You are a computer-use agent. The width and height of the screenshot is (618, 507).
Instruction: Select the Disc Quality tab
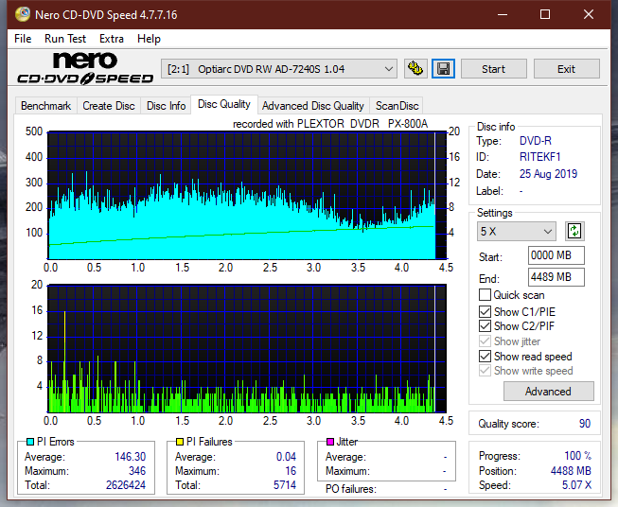click(224, 104)
